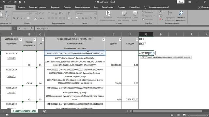209x117 pixels.
Task: Toggle Underline (Ч) formatting
Action: pos(21,18)
